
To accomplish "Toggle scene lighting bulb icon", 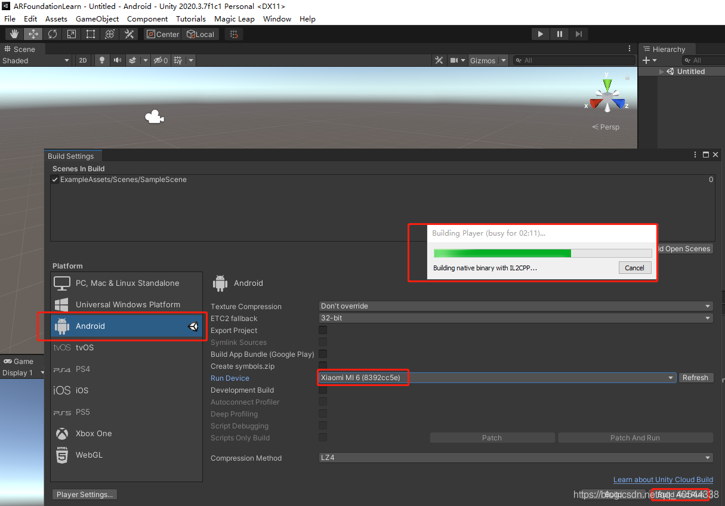I will click(102, 60).
